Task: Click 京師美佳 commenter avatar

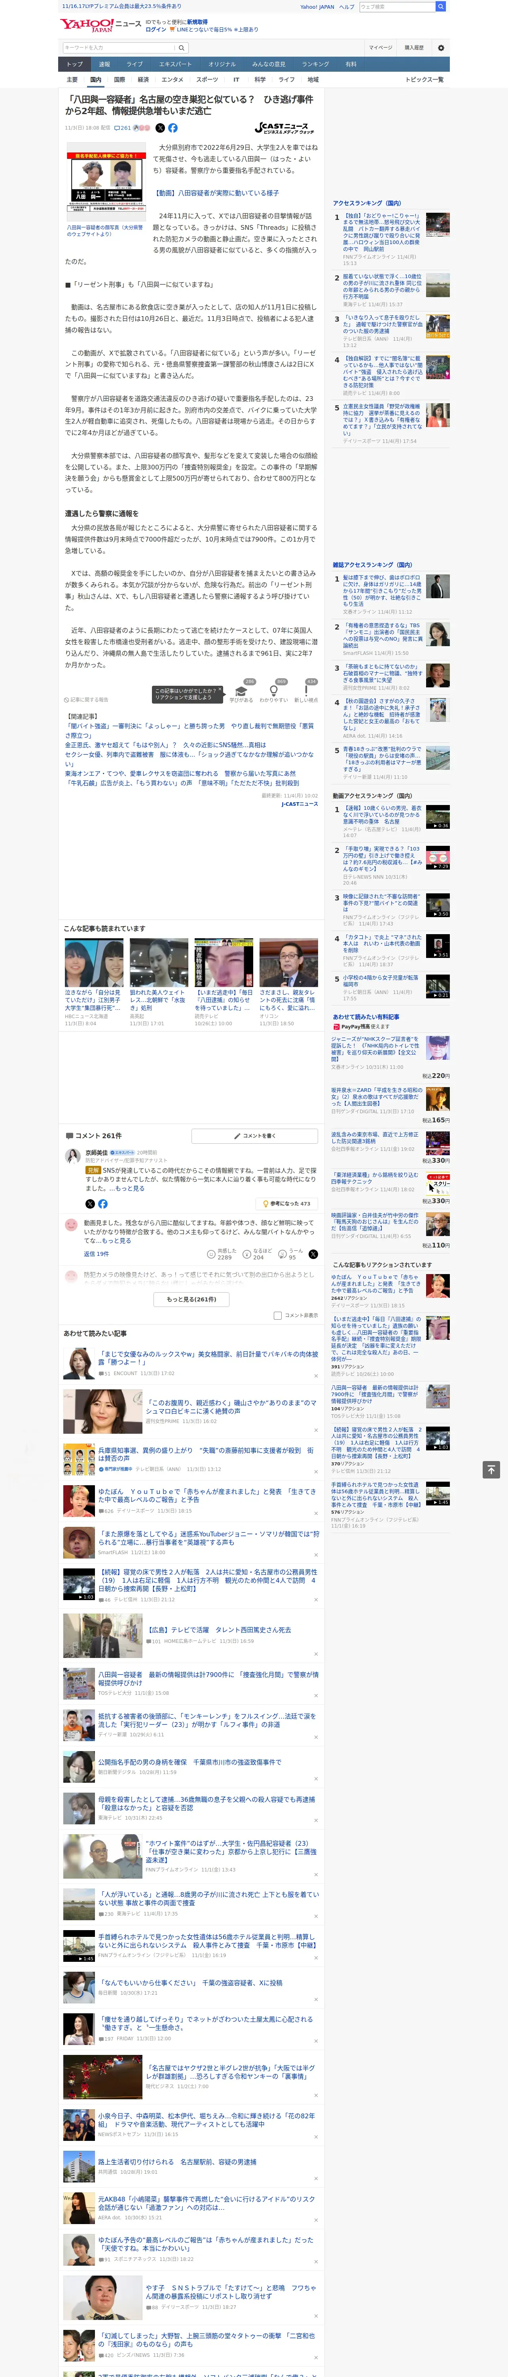Action: pyautogui.click(x=72, y=1155)
